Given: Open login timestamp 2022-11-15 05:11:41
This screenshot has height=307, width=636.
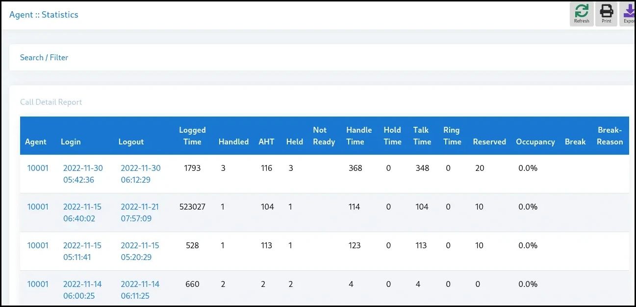Looking at the screenshot, I should 83,251.
